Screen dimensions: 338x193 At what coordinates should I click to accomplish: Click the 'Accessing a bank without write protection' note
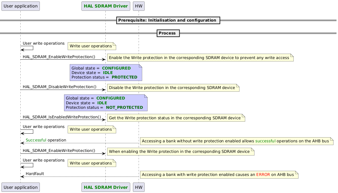(x=237, y=141)
